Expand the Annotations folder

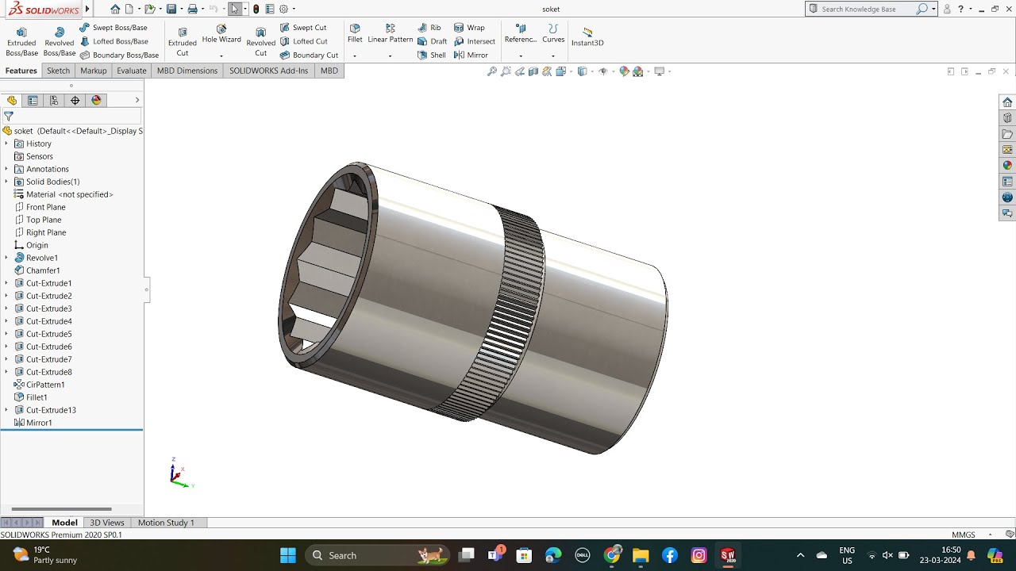tap(6, 169)
